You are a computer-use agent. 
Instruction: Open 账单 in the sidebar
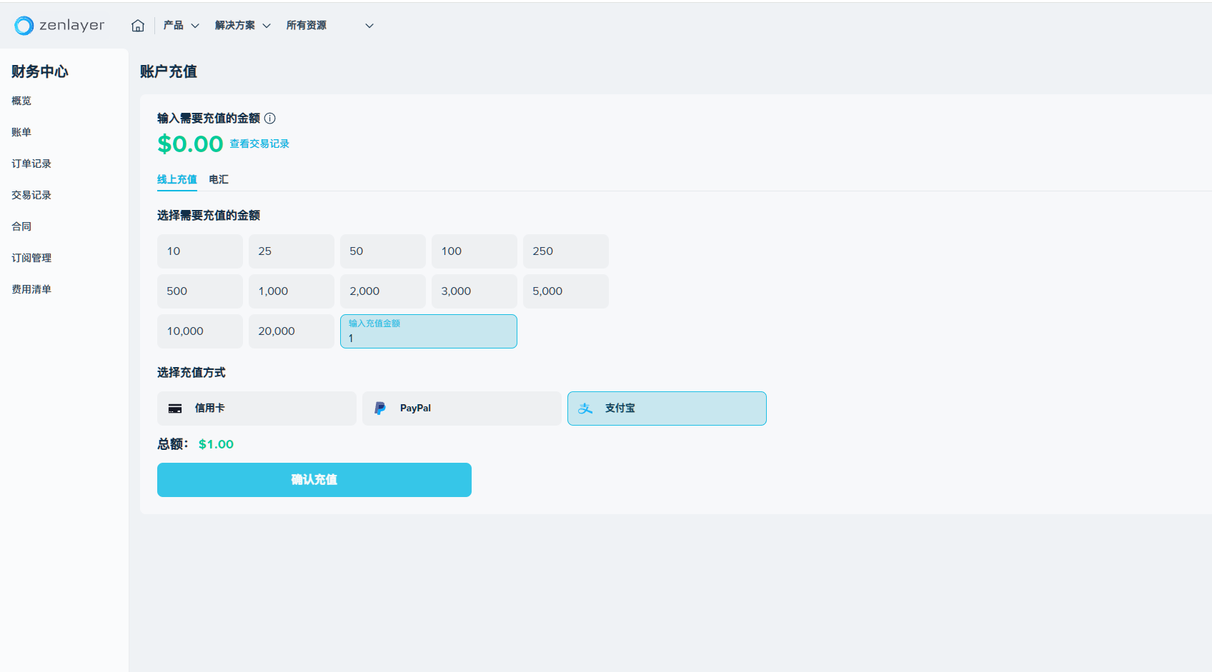click(x=21, y=132)
